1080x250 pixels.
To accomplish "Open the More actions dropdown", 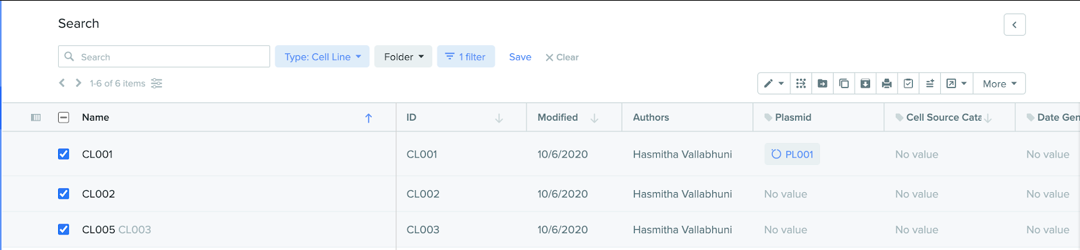I will (x=1000, y=84).
